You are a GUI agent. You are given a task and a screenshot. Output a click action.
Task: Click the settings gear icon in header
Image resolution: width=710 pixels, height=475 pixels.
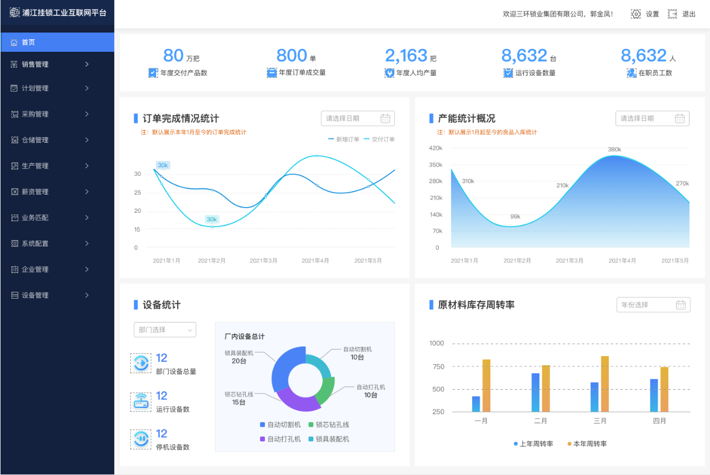point(636,14)
